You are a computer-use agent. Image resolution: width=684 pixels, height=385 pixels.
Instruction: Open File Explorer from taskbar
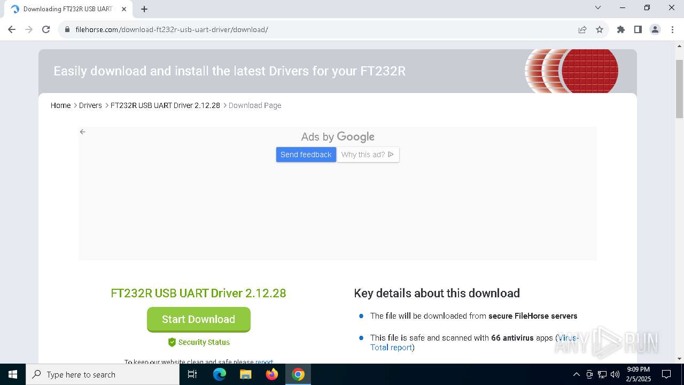click(246, 374)
